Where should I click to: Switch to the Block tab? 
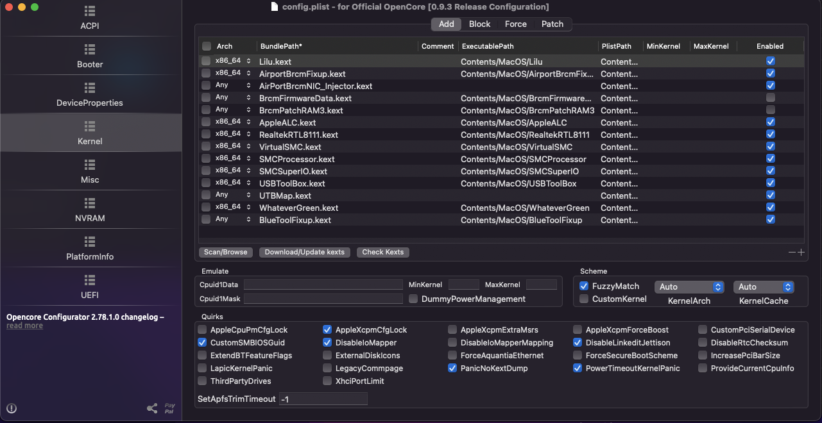(x=479, y=24)
